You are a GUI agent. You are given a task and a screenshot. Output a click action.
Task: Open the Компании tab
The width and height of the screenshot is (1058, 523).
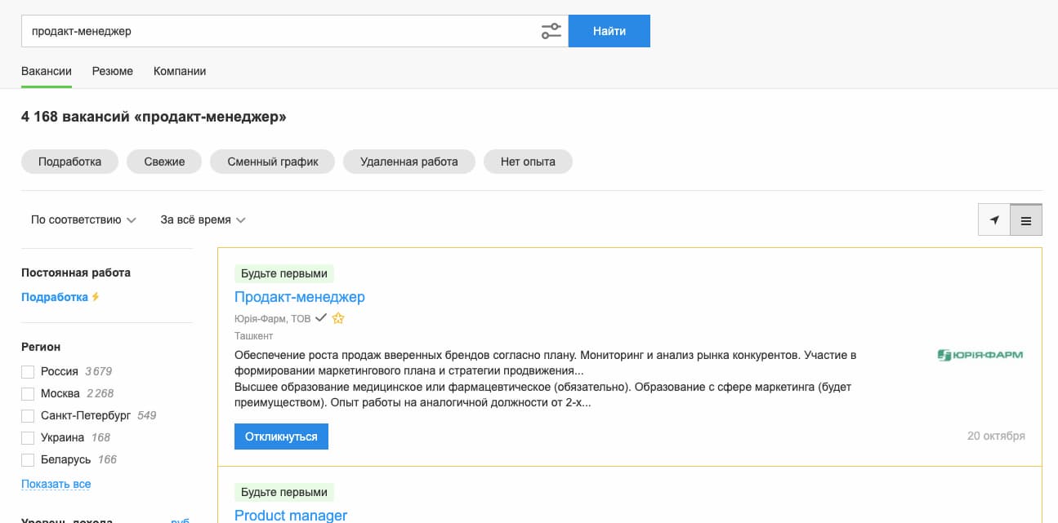[179, 71]
